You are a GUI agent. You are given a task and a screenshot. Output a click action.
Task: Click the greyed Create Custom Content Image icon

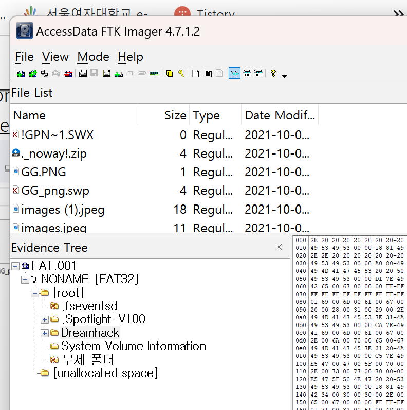click(x=130, y=74)
